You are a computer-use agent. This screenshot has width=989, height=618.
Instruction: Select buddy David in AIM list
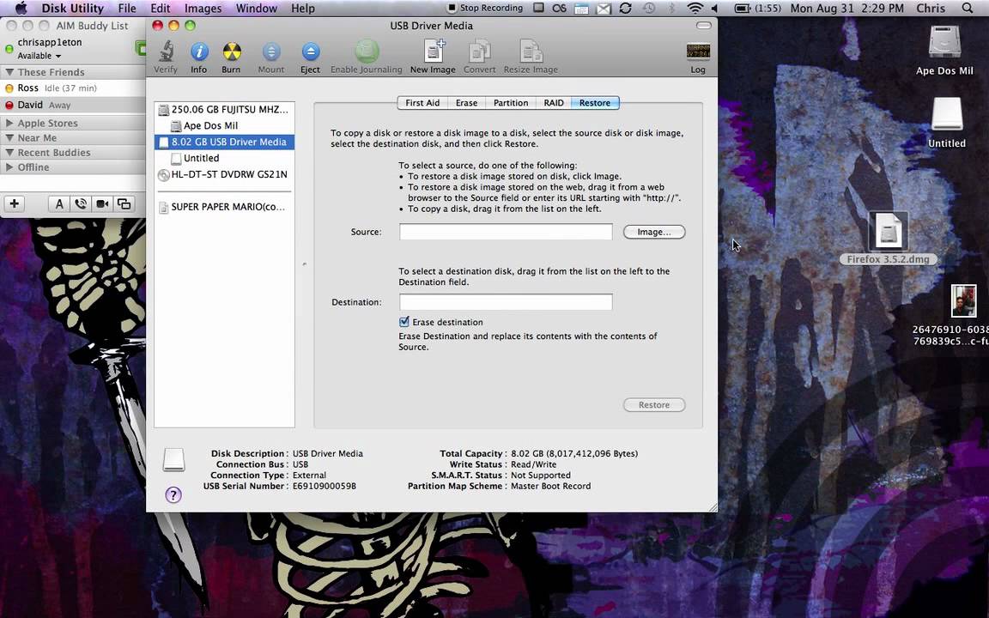pyautogui.click(x=73, y=106)
